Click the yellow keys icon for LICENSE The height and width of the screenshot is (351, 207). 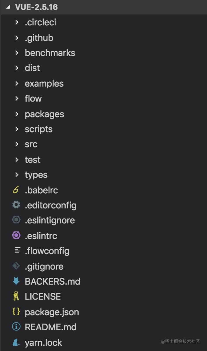coord(16,296)
